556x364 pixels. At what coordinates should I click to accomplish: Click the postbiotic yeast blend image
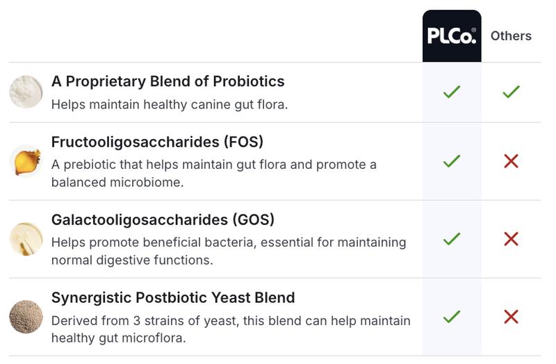26,317
